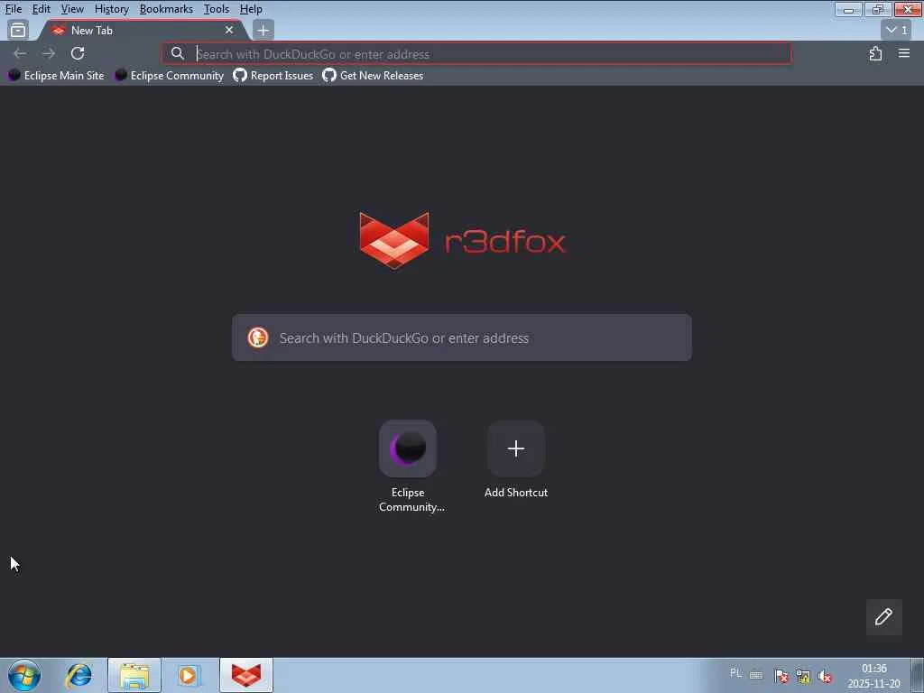This screenshot has height=693, width=924.
Task: Click the Show desktop strip
Action: pyautogui.click(x=918, y=675)
